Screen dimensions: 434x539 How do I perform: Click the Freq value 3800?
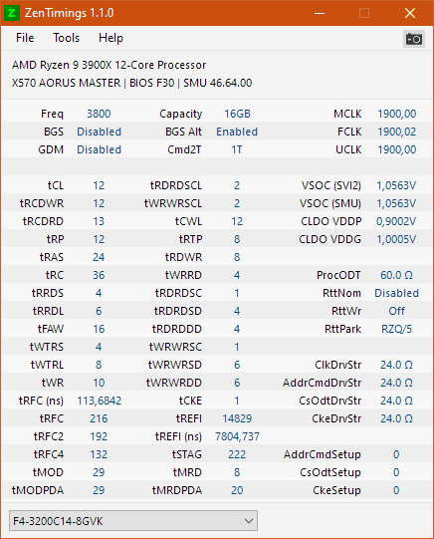pos(99,114)
